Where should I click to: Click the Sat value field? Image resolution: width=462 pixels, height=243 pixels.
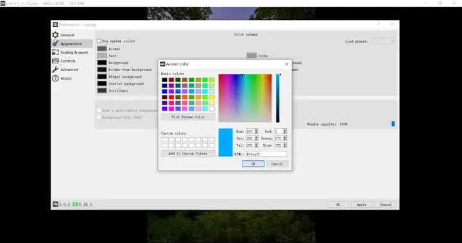click(250, 138)
